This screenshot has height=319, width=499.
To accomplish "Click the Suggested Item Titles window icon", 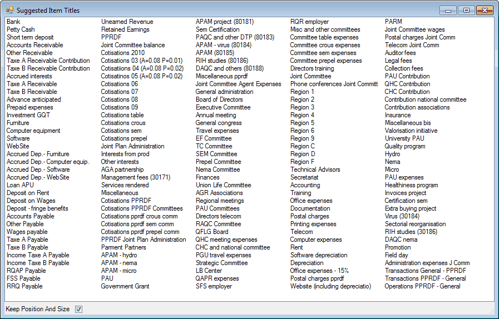I will point(10,11).
